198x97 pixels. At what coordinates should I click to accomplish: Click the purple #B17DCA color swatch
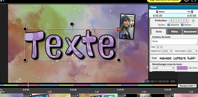(182, 68)
